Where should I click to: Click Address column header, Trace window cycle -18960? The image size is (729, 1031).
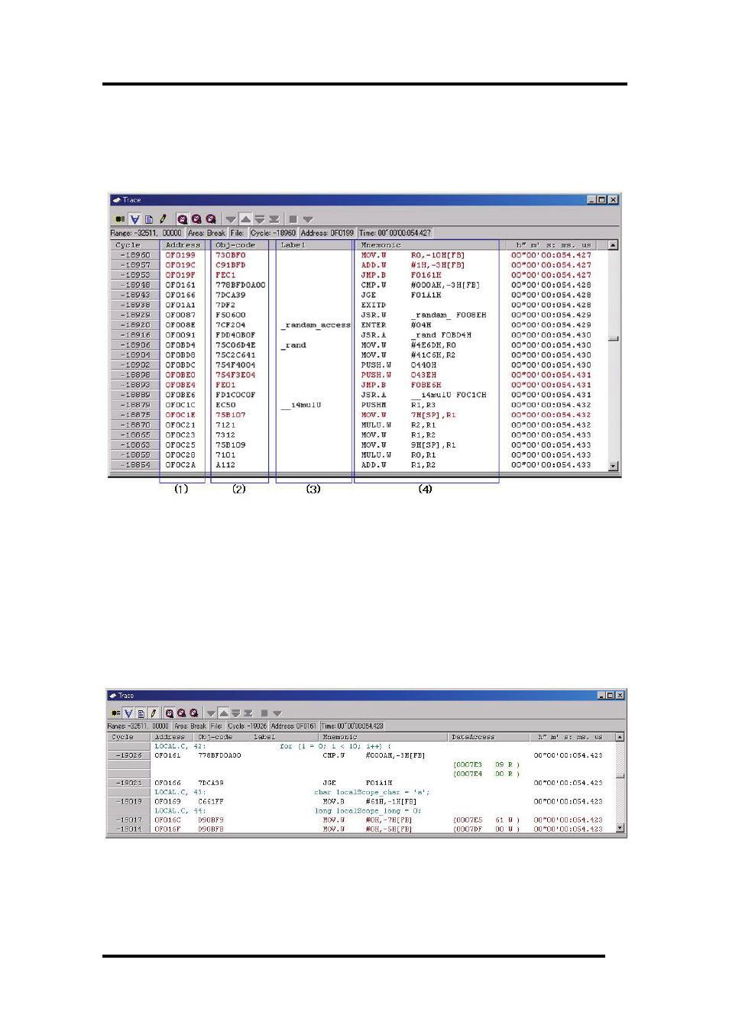(x=185, y=245)
